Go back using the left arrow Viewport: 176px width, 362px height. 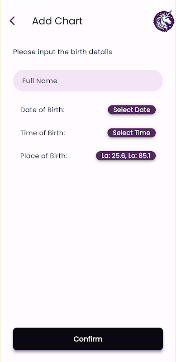click(x=12, y=21)
